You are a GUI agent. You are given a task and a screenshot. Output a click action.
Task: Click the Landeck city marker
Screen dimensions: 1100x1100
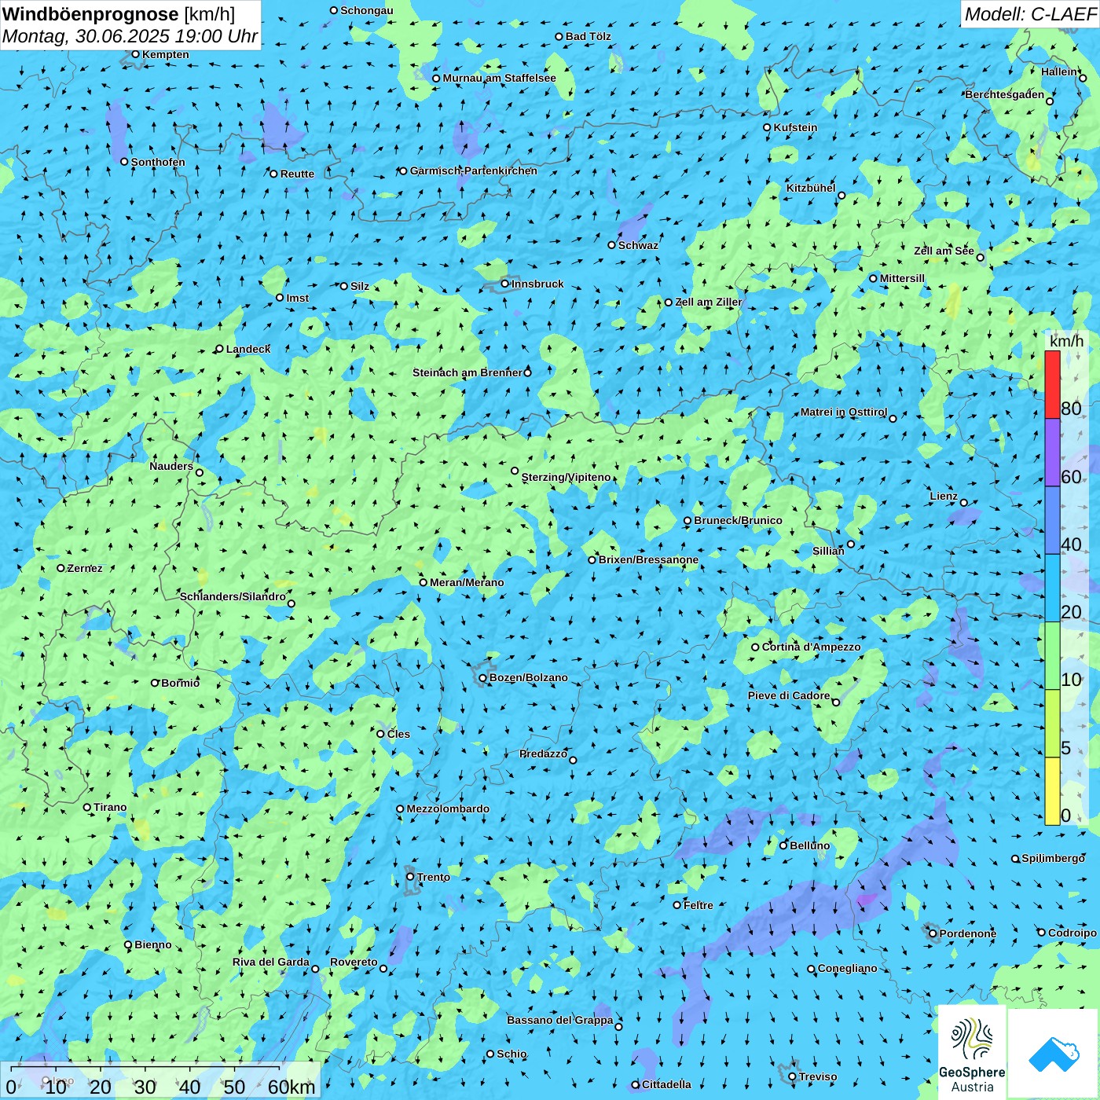(219, 349)
